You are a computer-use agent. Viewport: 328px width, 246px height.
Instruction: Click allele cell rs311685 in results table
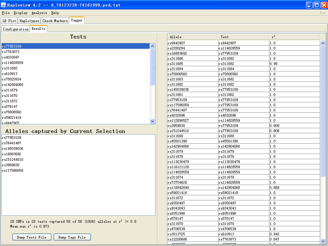[x=193, y=63]
